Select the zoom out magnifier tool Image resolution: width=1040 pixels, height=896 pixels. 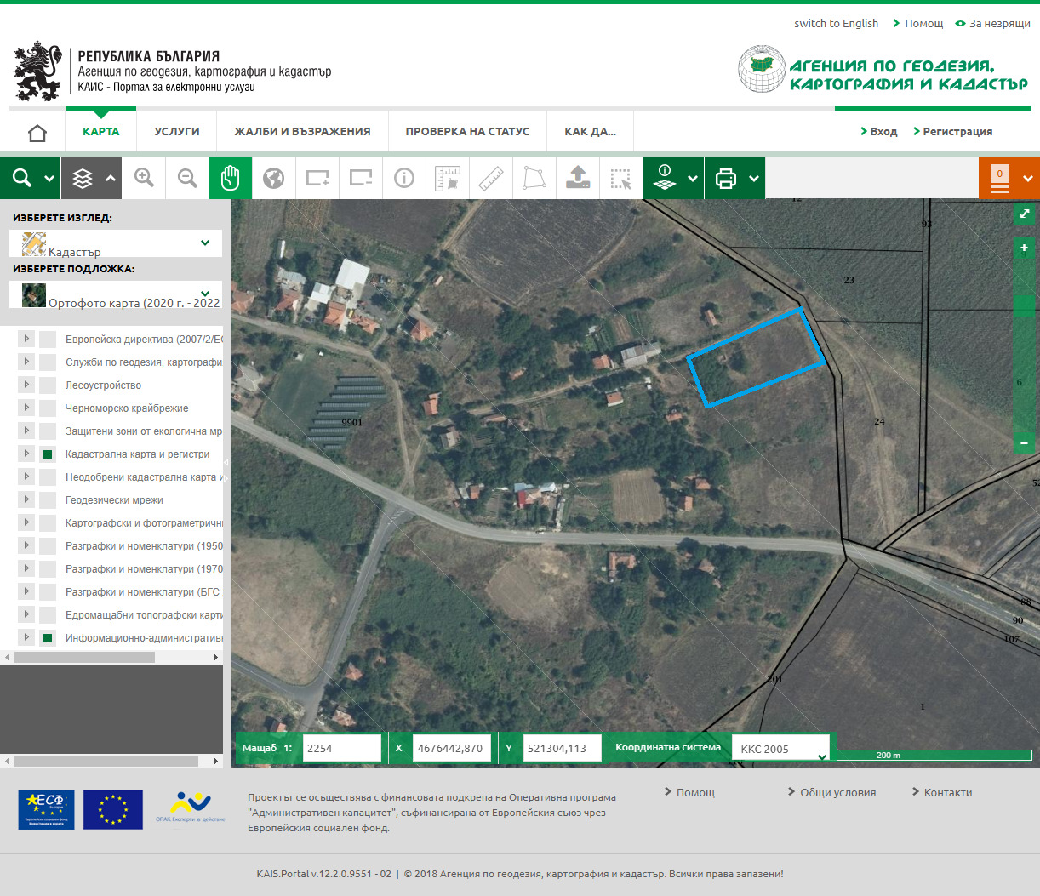(187, 178)
